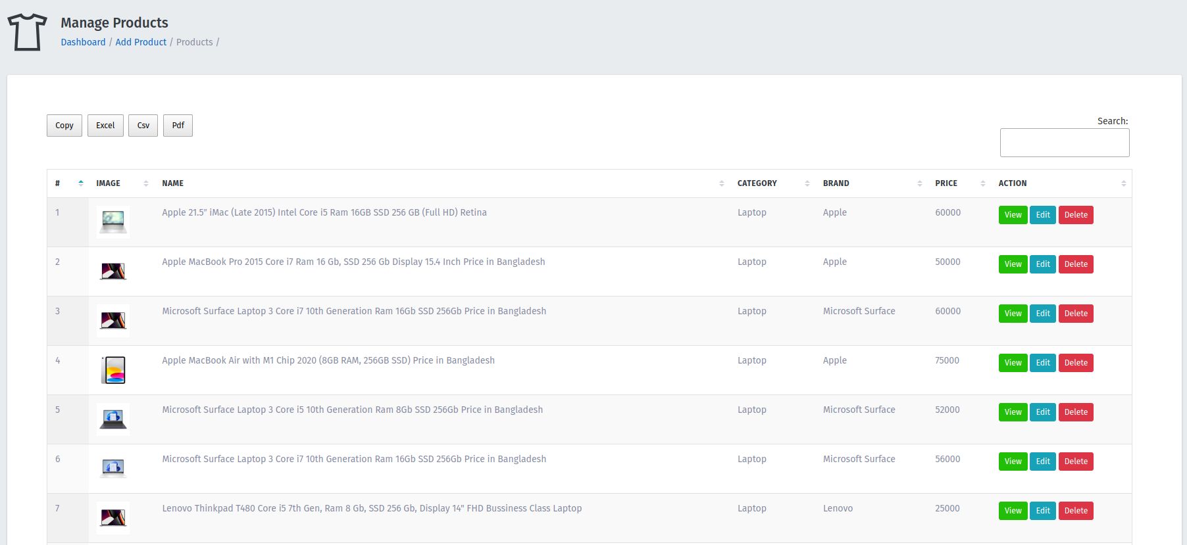Export products to Excel
Viewport: 1187px width, 545px height.
click(x=105, y=126)
